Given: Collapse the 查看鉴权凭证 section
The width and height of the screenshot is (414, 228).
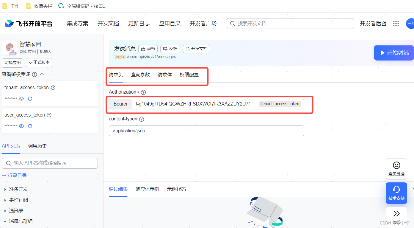Looking at the screenshot, I should click(42, 75).
